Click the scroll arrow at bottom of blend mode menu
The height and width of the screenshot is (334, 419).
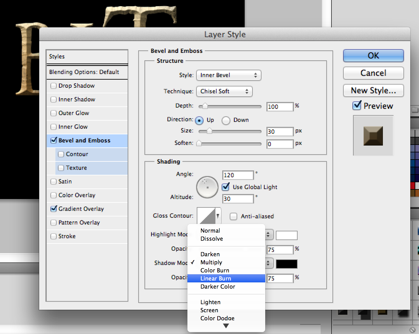pos(226,326)
